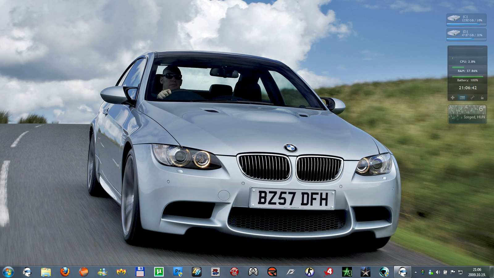Open the Action Center flag icon
494x278 pixels.
tap(453, 272)
